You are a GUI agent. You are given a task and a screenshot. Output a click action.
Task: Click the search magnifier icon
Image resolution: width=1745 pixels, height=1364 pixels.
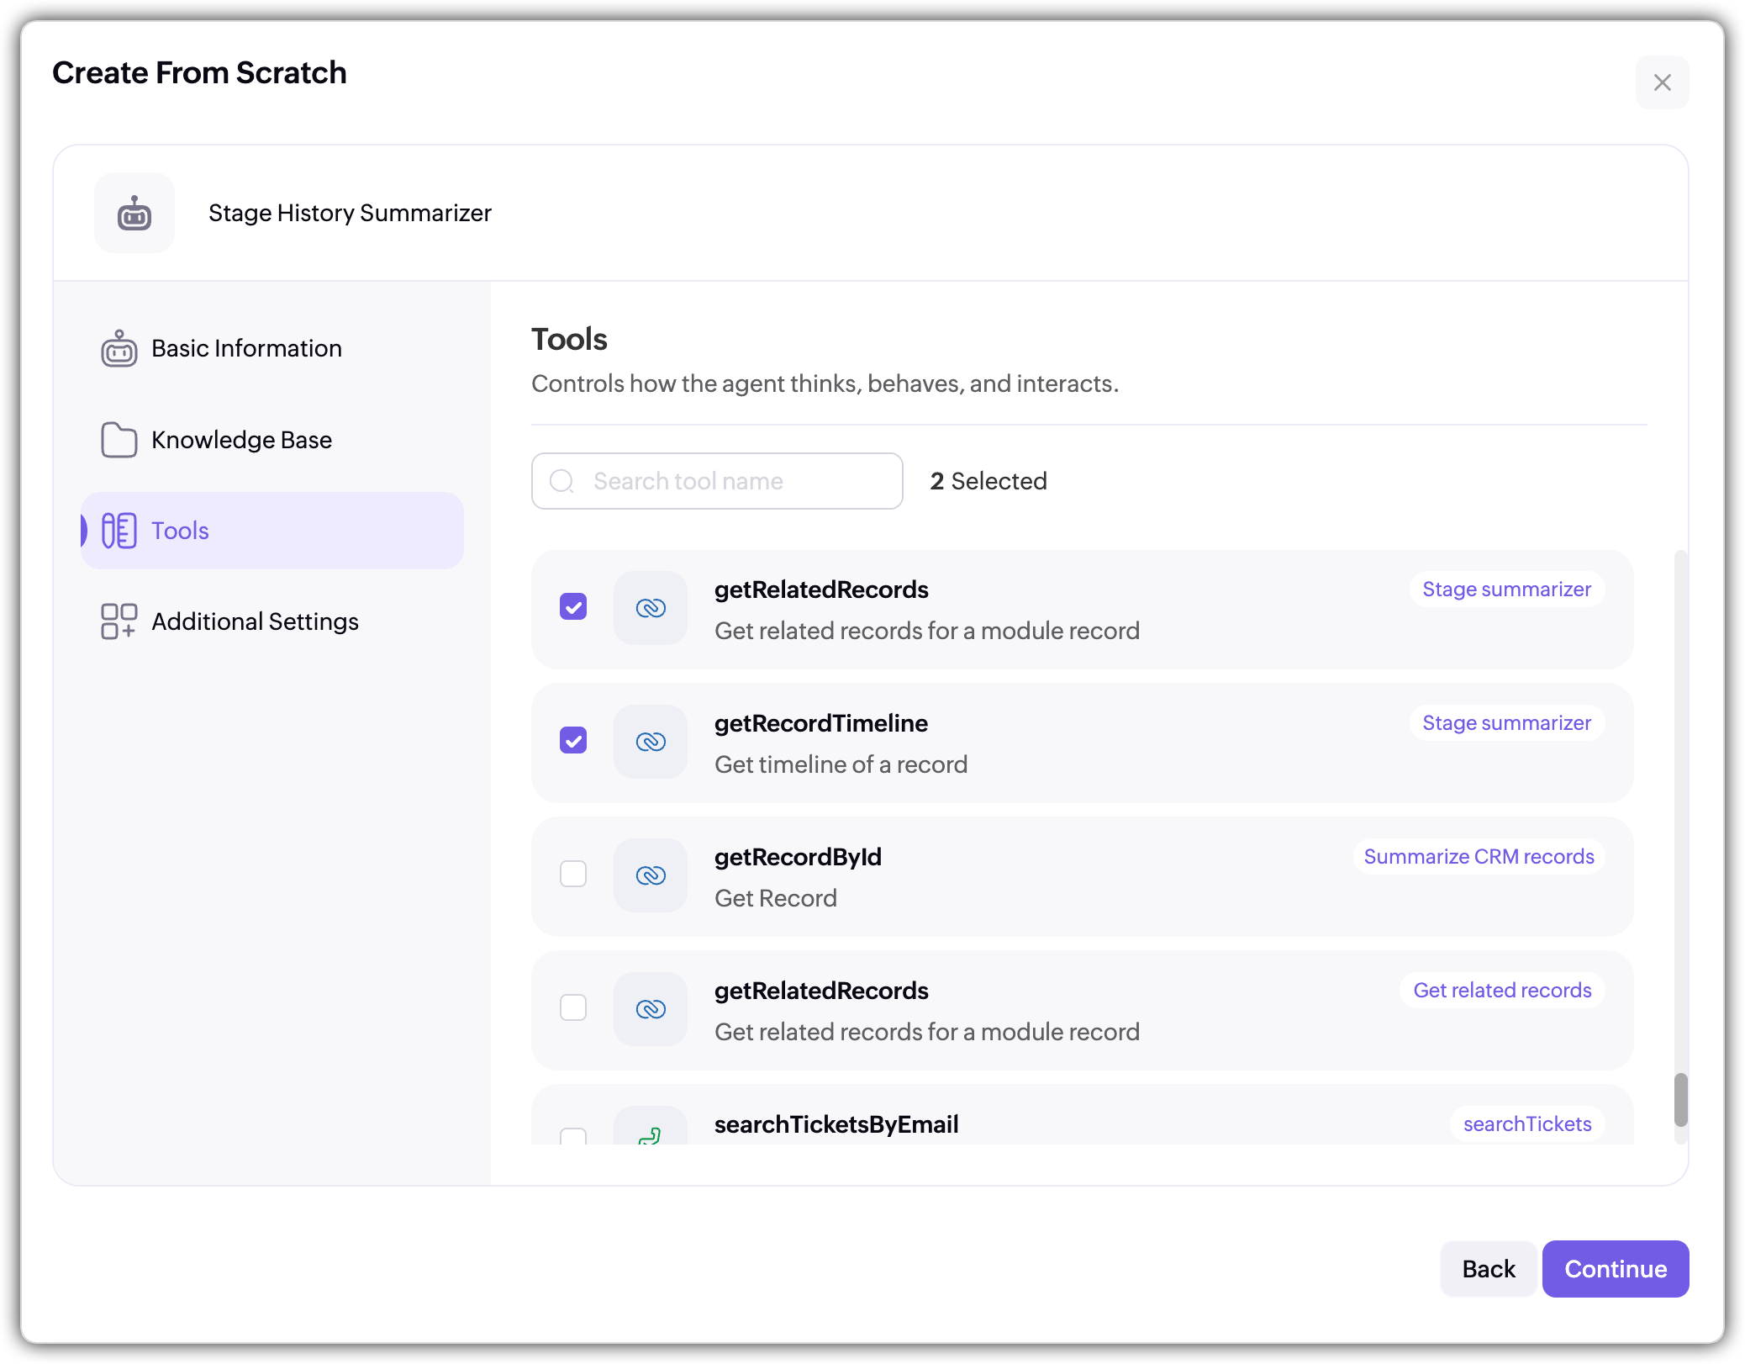click(561, 481)
